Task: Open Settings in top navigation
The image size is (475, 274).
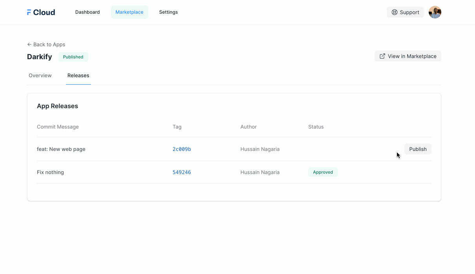Action: point(168,12)
